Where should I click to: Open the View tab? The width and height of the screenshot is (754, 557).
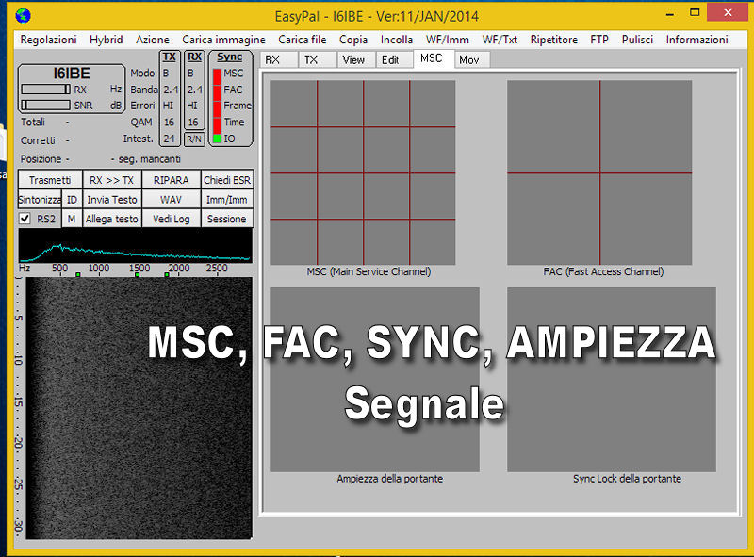click(x=356, y=60)
